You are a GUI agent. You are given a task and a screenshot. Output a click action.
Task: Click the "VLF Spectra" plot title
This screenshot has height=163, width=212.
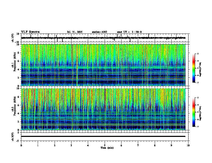(31, 32)
